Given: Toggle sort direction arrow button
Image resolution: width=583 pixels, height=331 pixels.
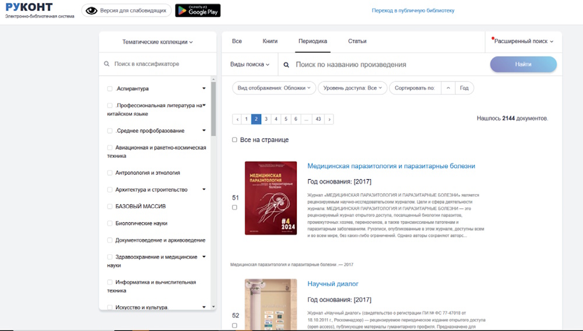Looking at the screenshot, I should (x=448, y=88).
